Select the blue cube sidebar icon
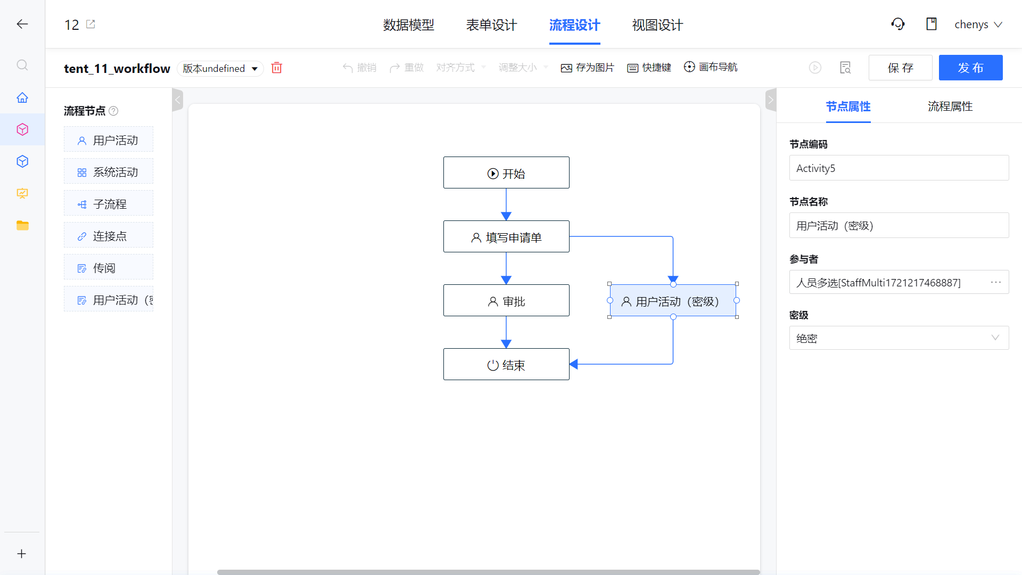The width and height of the screenshot is (1022, 575). [22, 161]
